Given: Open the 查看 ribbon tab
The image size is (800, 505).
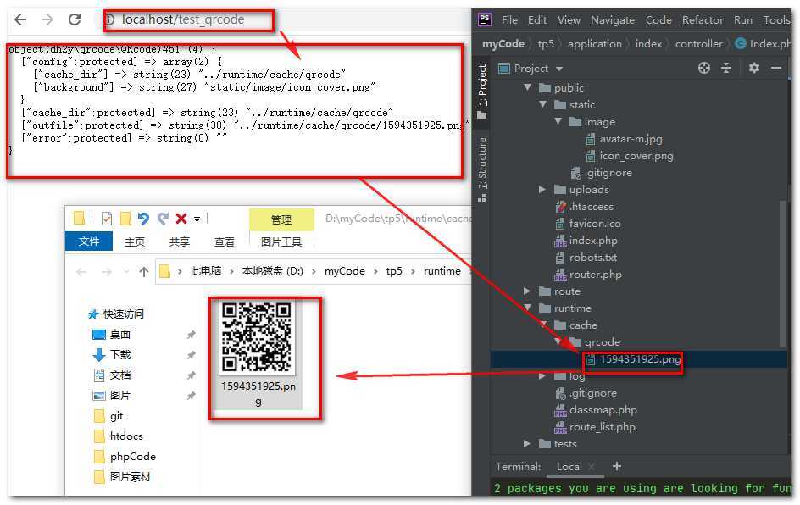Looking at the screenshot, I should pos(225,241).
